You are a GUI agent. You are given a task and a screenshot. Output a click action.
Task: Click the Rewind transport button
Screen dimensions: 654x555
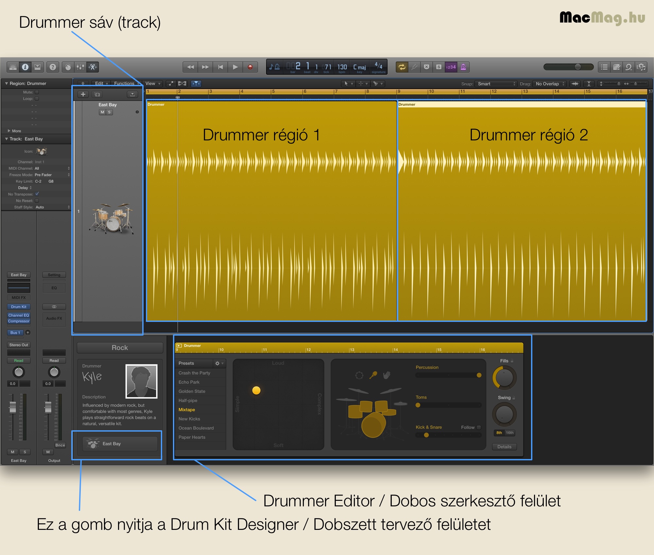pos(190,67)
